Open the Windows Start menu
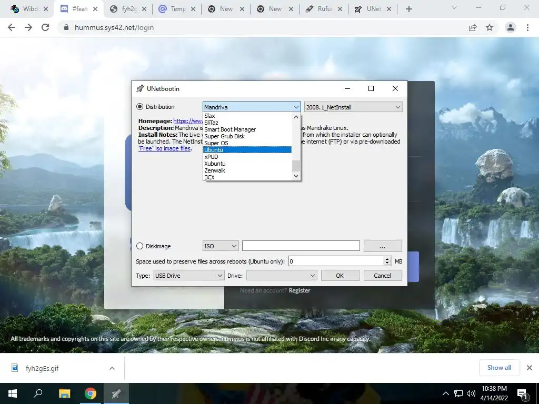 (x=13, y=393)
